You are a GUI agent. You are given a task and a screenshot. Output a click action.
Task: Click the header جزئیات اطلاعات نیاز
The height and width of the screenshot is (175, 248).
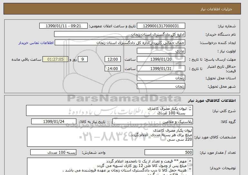[216, 9]
